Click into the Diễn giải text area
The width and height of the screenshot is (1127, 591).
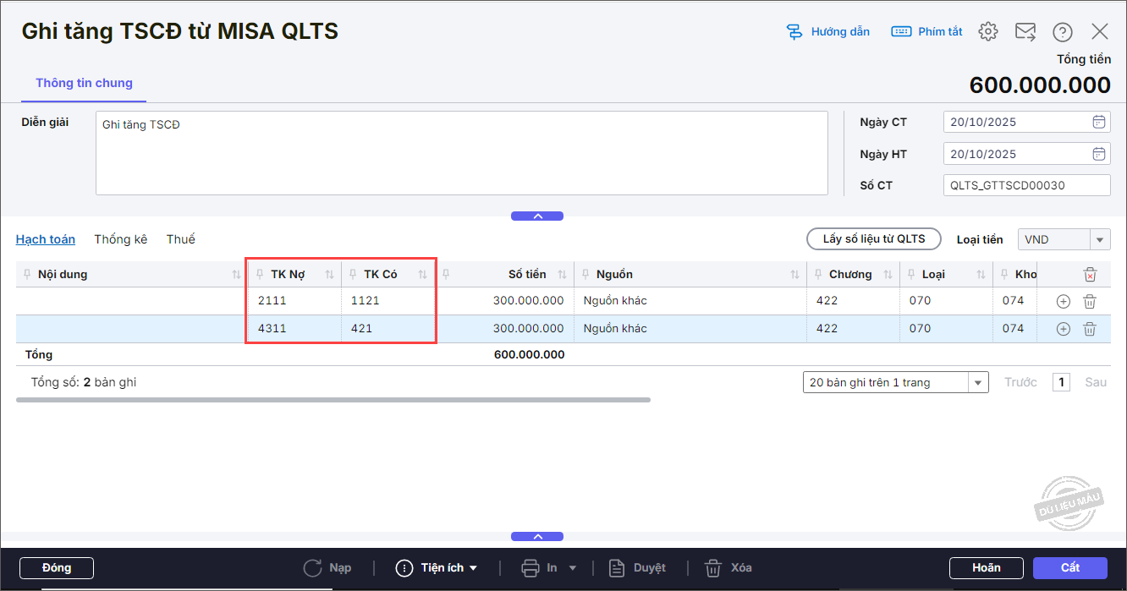[461, 153]
